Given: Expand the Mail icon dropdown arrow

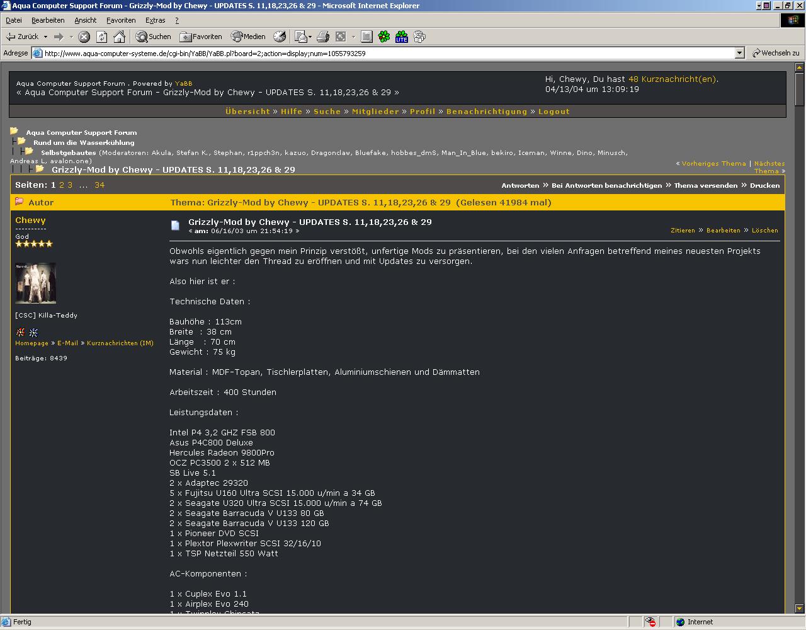Looking at the screenshot, I should pyautogui.click(x=310, y=37).
